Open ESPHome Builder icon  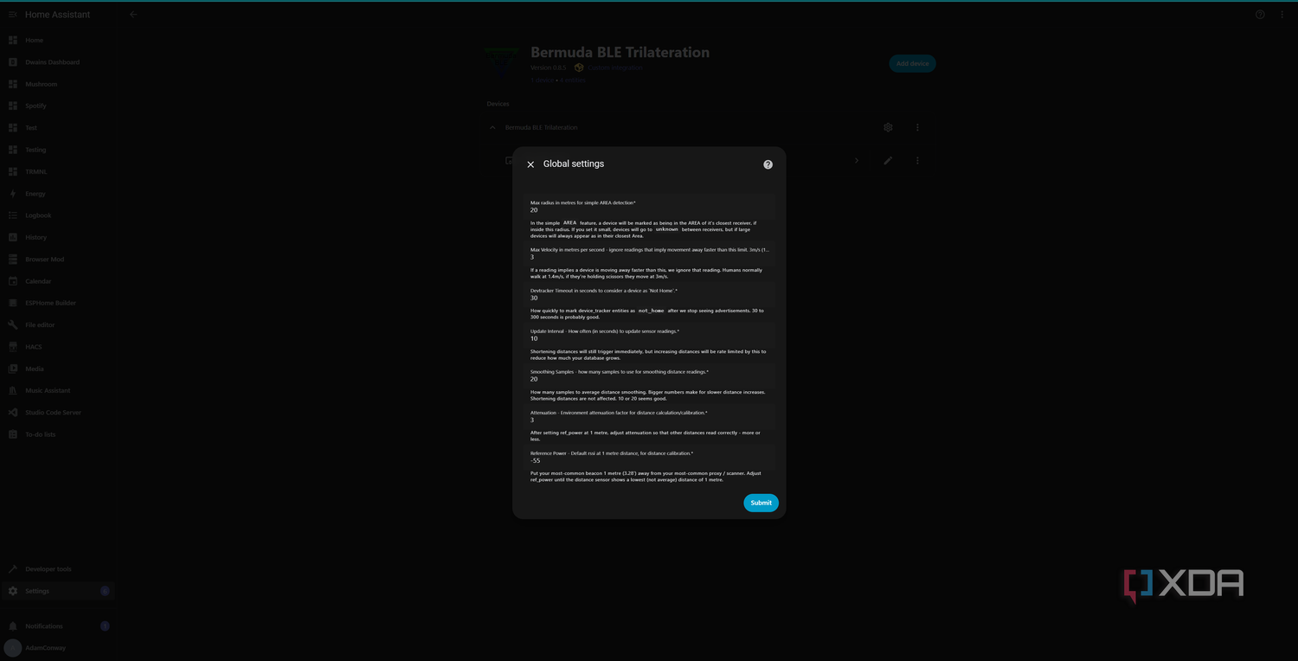point(13,303)
